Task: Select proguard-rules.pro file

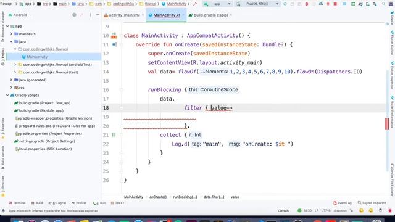Action: pyautogui.click(x=55, y=126)
